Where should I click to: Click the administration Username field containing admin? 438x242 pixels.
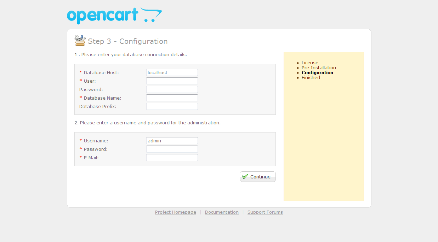click(x=172, y=141)
